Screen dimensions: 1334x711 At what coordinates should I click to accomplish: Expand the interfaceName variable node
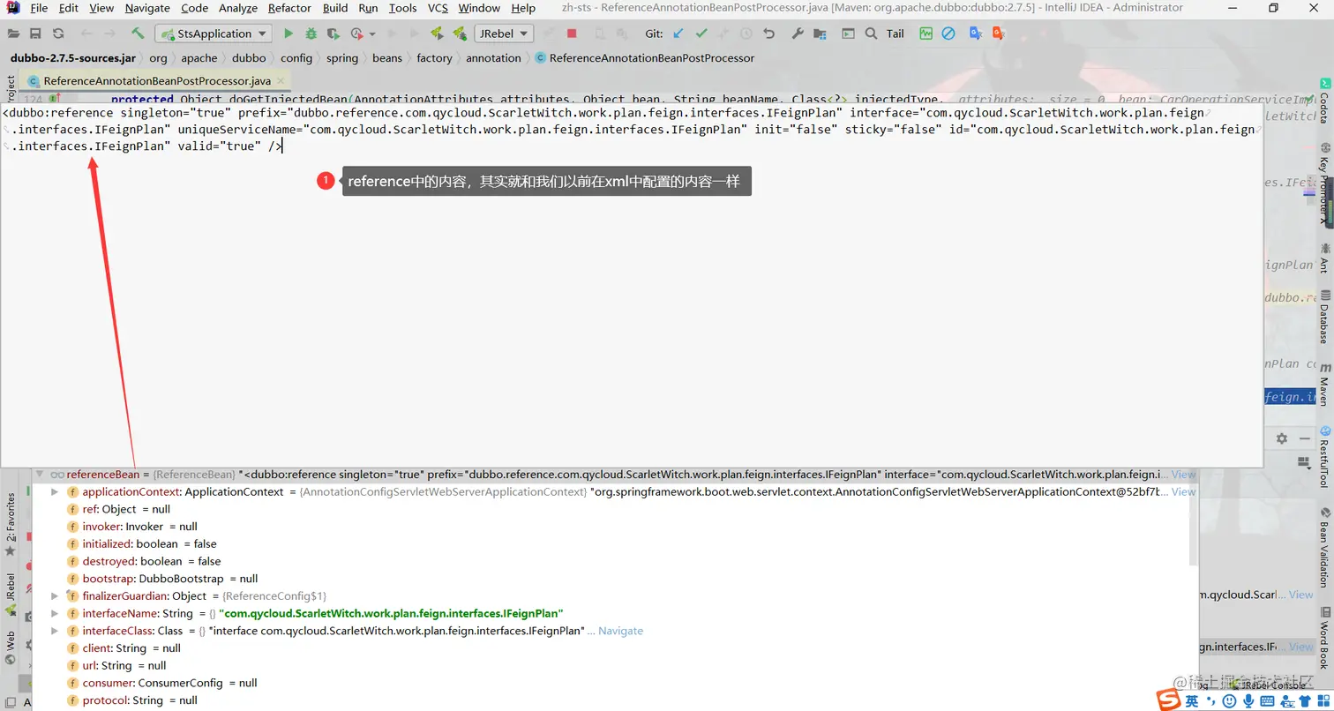pos(55,613)
